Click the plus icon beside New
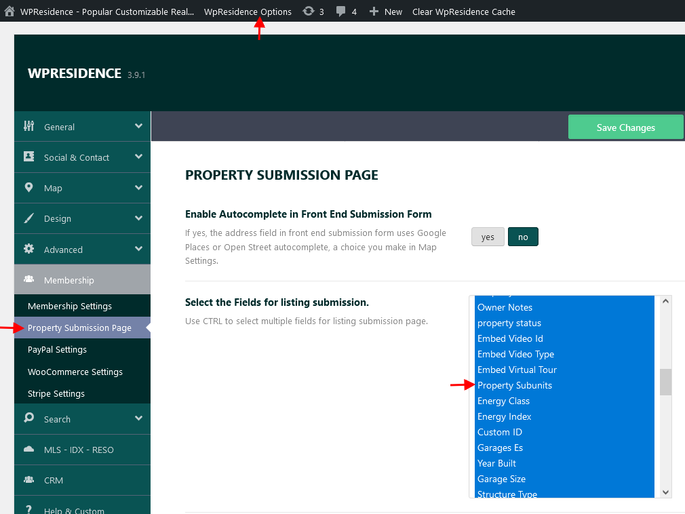Screen dimensions: 685x514 pyautogui.click(x=374, y=12)
